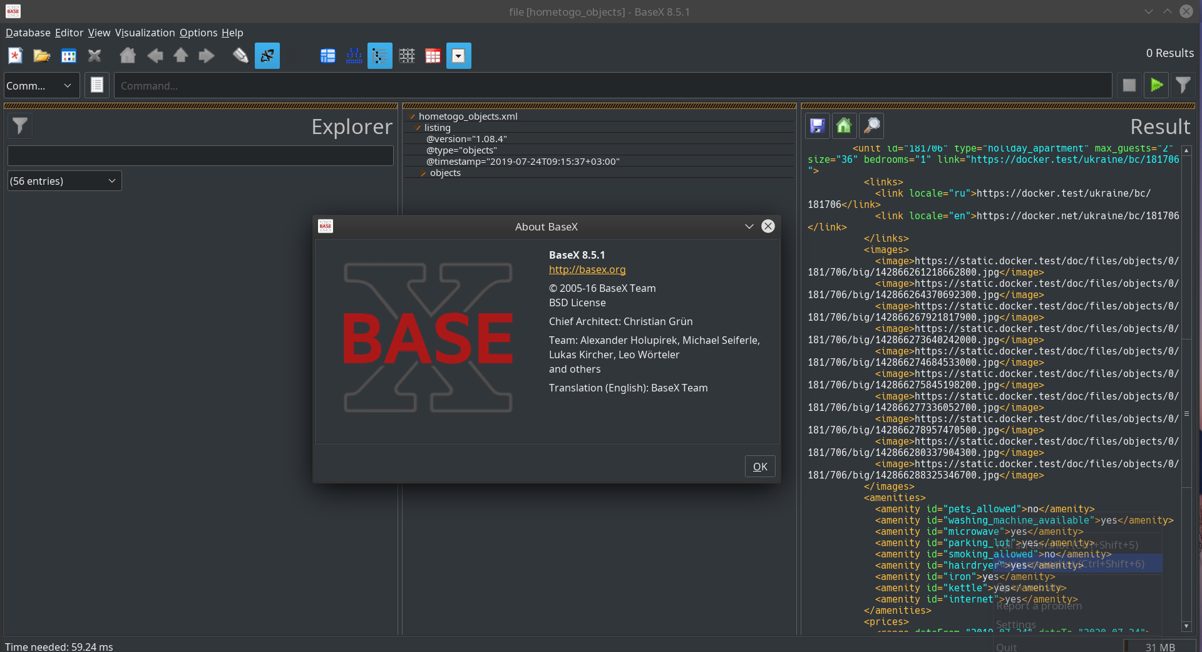1202x652 pixels.
Task: Click the command history list icon
Action: coord(97,85)
